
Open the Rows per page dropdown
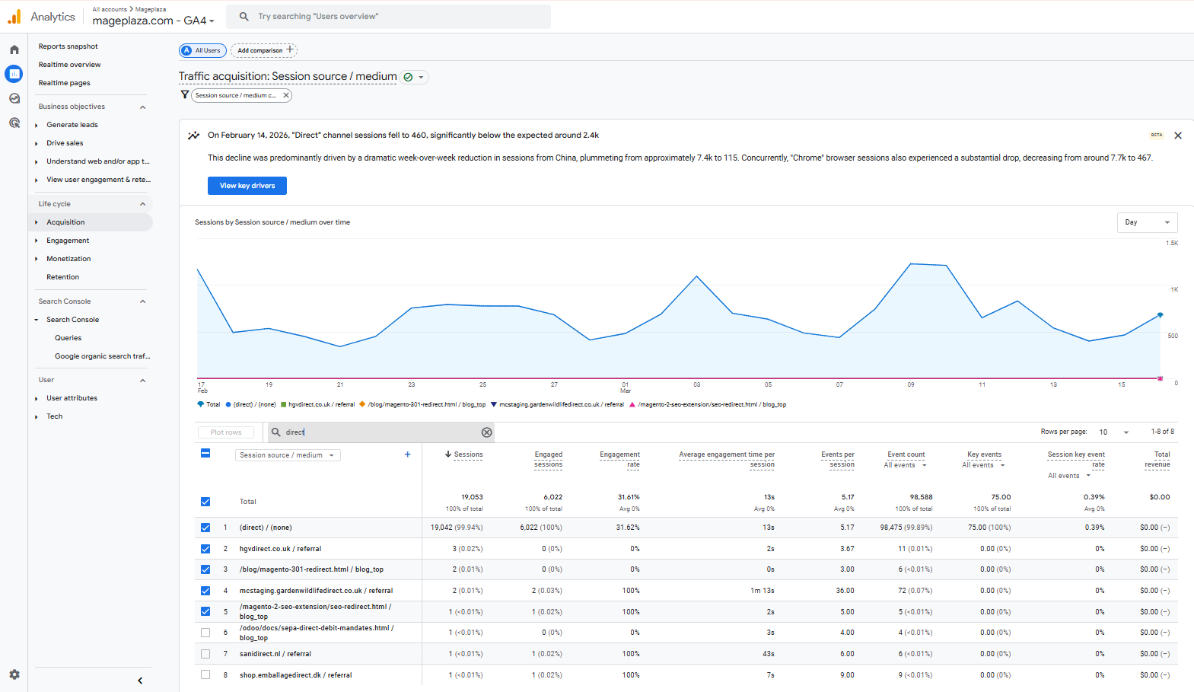click(1114, 432)
